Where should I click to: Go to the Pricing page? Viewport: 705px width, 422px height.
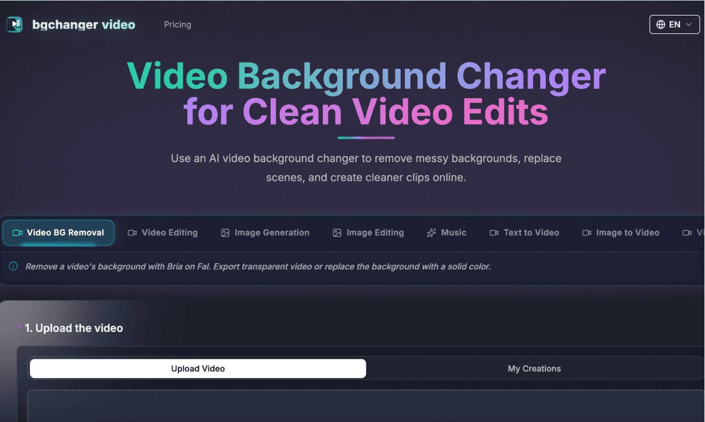point(178,24)
